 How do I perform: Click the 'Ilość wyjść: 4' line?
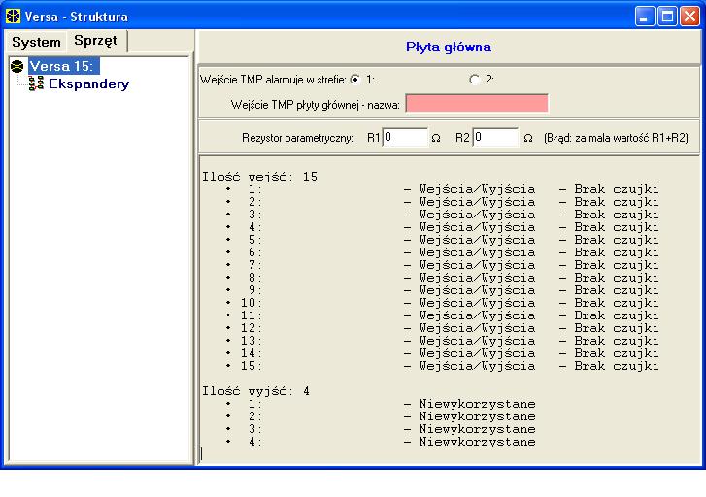pyautogui.click(x=255, y=391)
